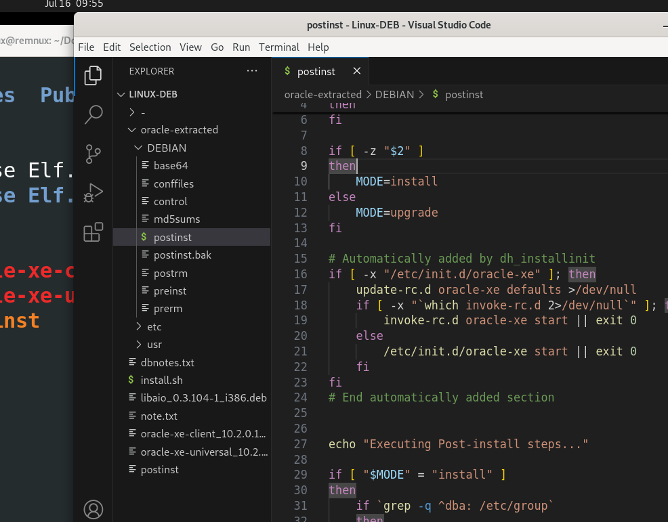Screen dimensions: 668x522
Task: Click the MODE=upgrade code line
Action: tap(396, 213)
